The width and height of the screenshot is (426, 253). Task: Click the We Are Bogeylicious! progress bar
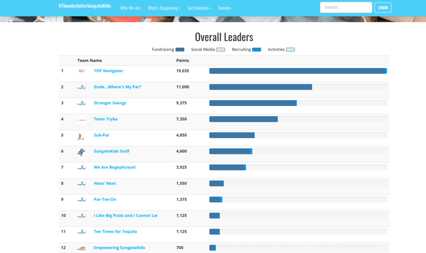point(298,167)
